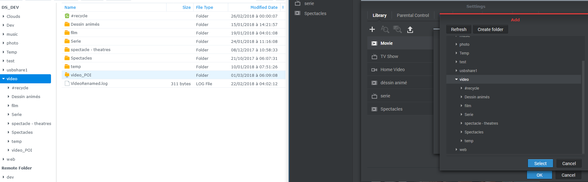Select Home Video in the library list
Image resolution: width=588 pixels, height=182 pixels.
pyautogui.click(x=400, y=70)
